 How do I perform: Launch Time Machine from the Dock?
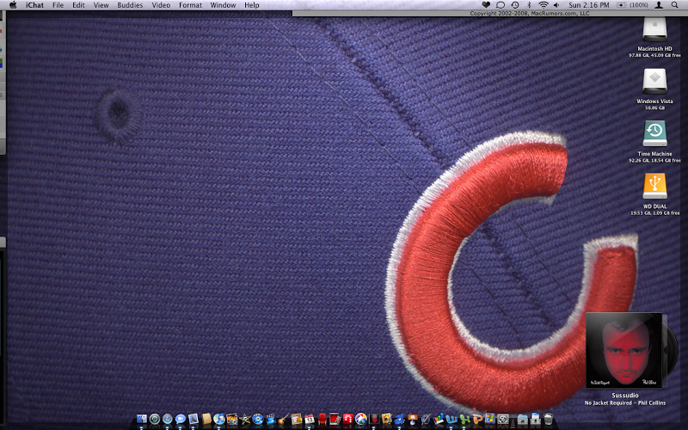[x=155, y=419]
